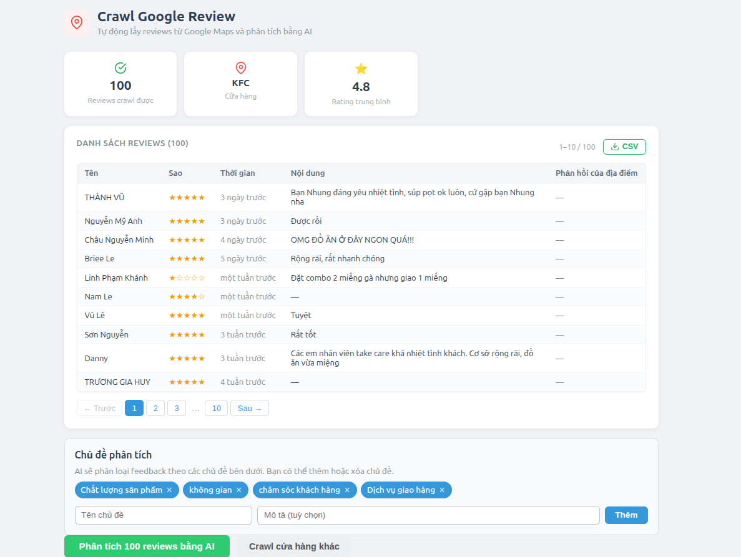The image size is (741, 557).
Task: Go to the previous page with Trước
Action: pos(100,409)
